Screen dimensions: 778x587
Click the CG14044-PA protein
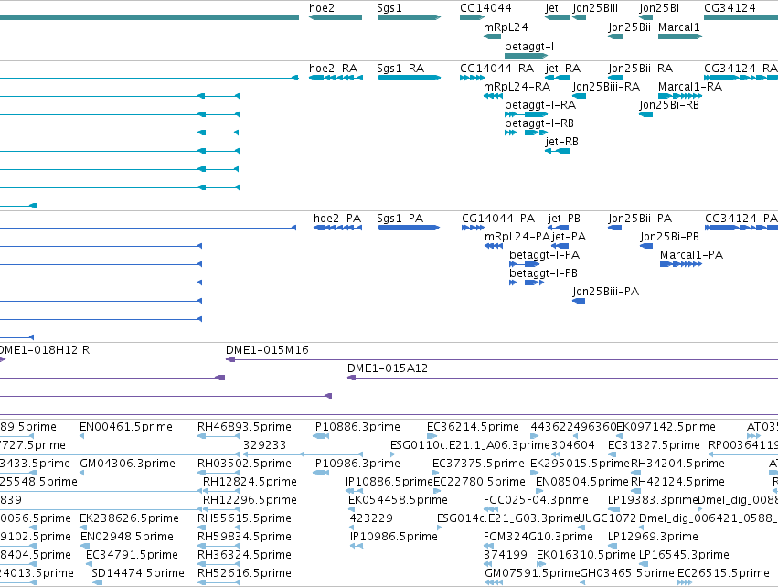473,228
